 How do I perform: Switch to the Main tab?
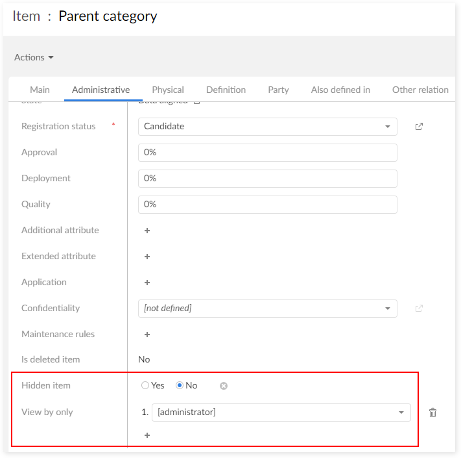coord(40,90)
